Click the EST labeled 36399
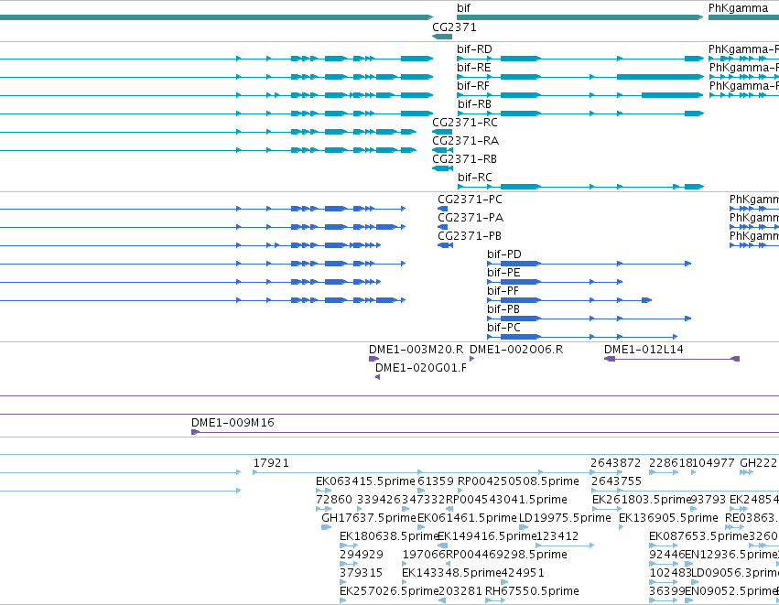The image size is (779, 605). click(666, 591)
